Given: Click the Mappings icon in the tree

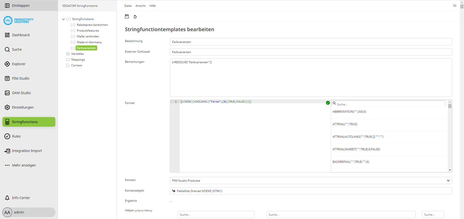Looking at the screenshot, I should (x=68, y=59).
